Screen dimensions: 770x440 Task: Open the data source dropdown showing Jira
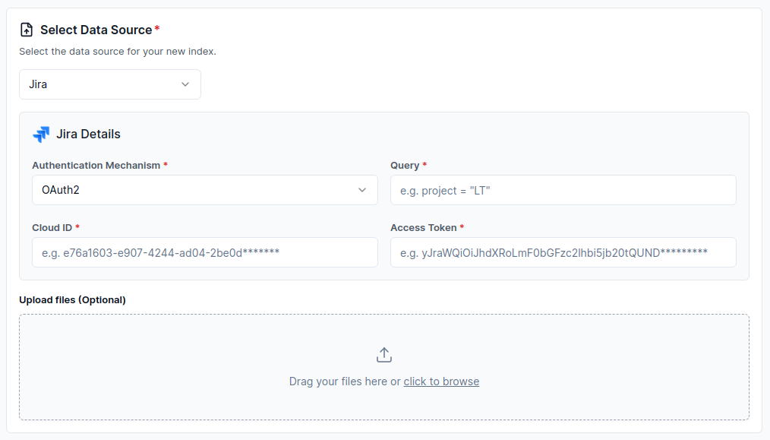pos(109,84)
